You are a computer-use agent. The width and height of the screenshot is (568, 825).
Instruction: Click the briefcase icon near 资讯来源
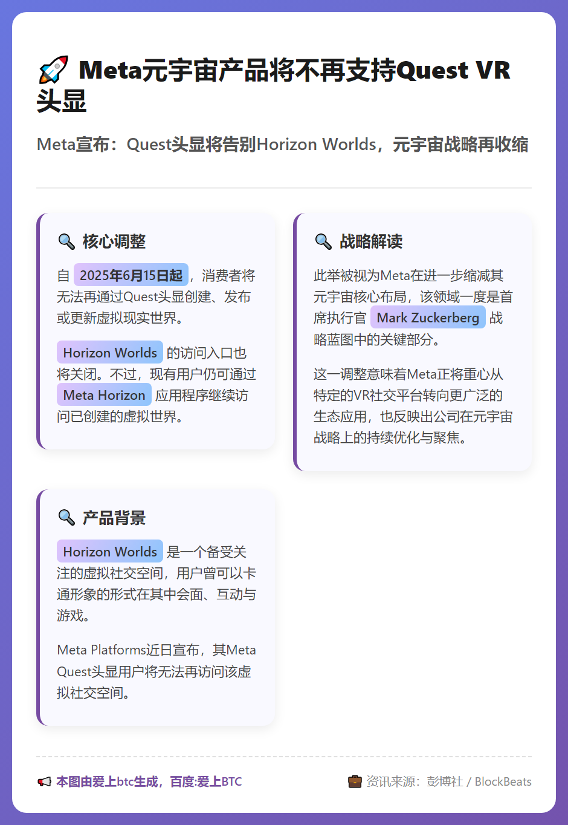(x=355, y=781)
